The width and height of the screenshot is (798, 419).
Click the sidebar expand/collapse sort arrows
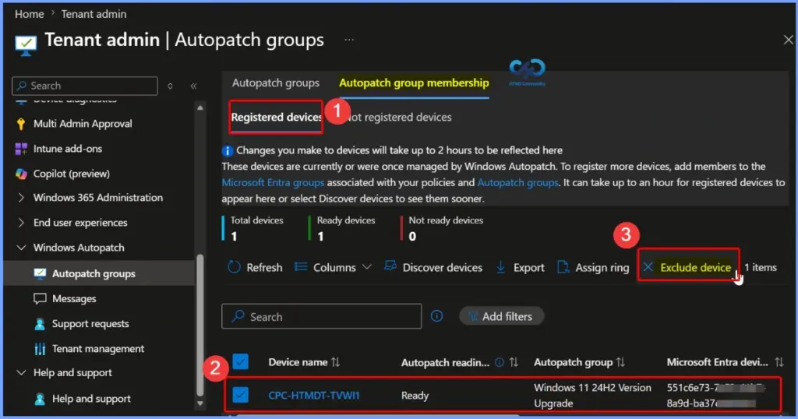[170, 86]
